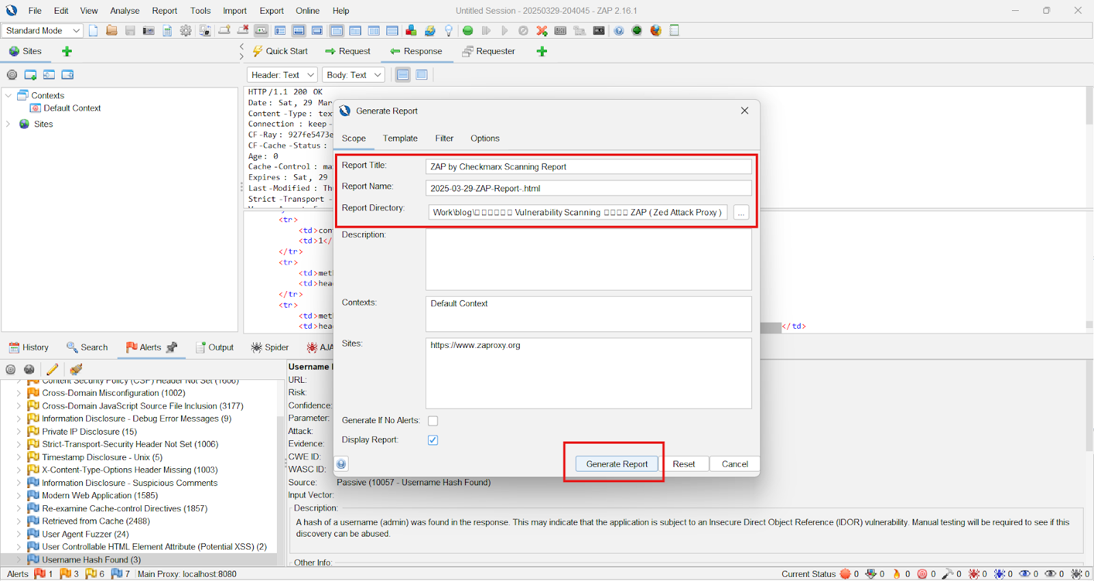
Task: Click the Firefox browser launch icon
Action: pyautogui.click(x=656, y=31)
